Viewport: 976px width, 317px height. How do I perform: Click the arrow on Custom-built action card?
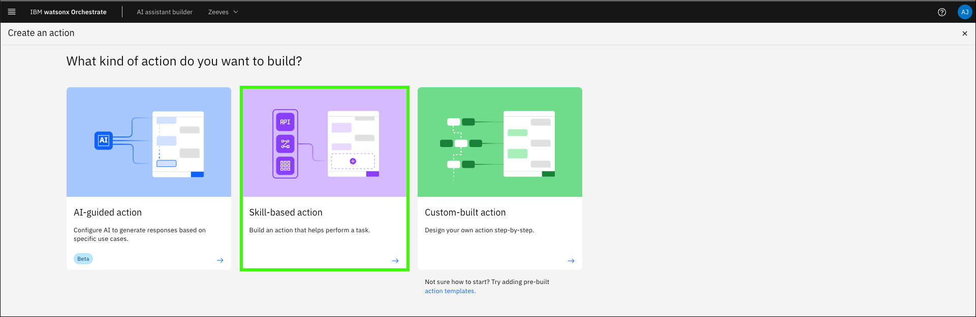pos(571,261)
